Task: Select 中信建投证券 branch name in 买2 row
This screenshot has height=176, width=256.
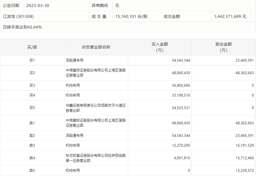Action: 96,73
